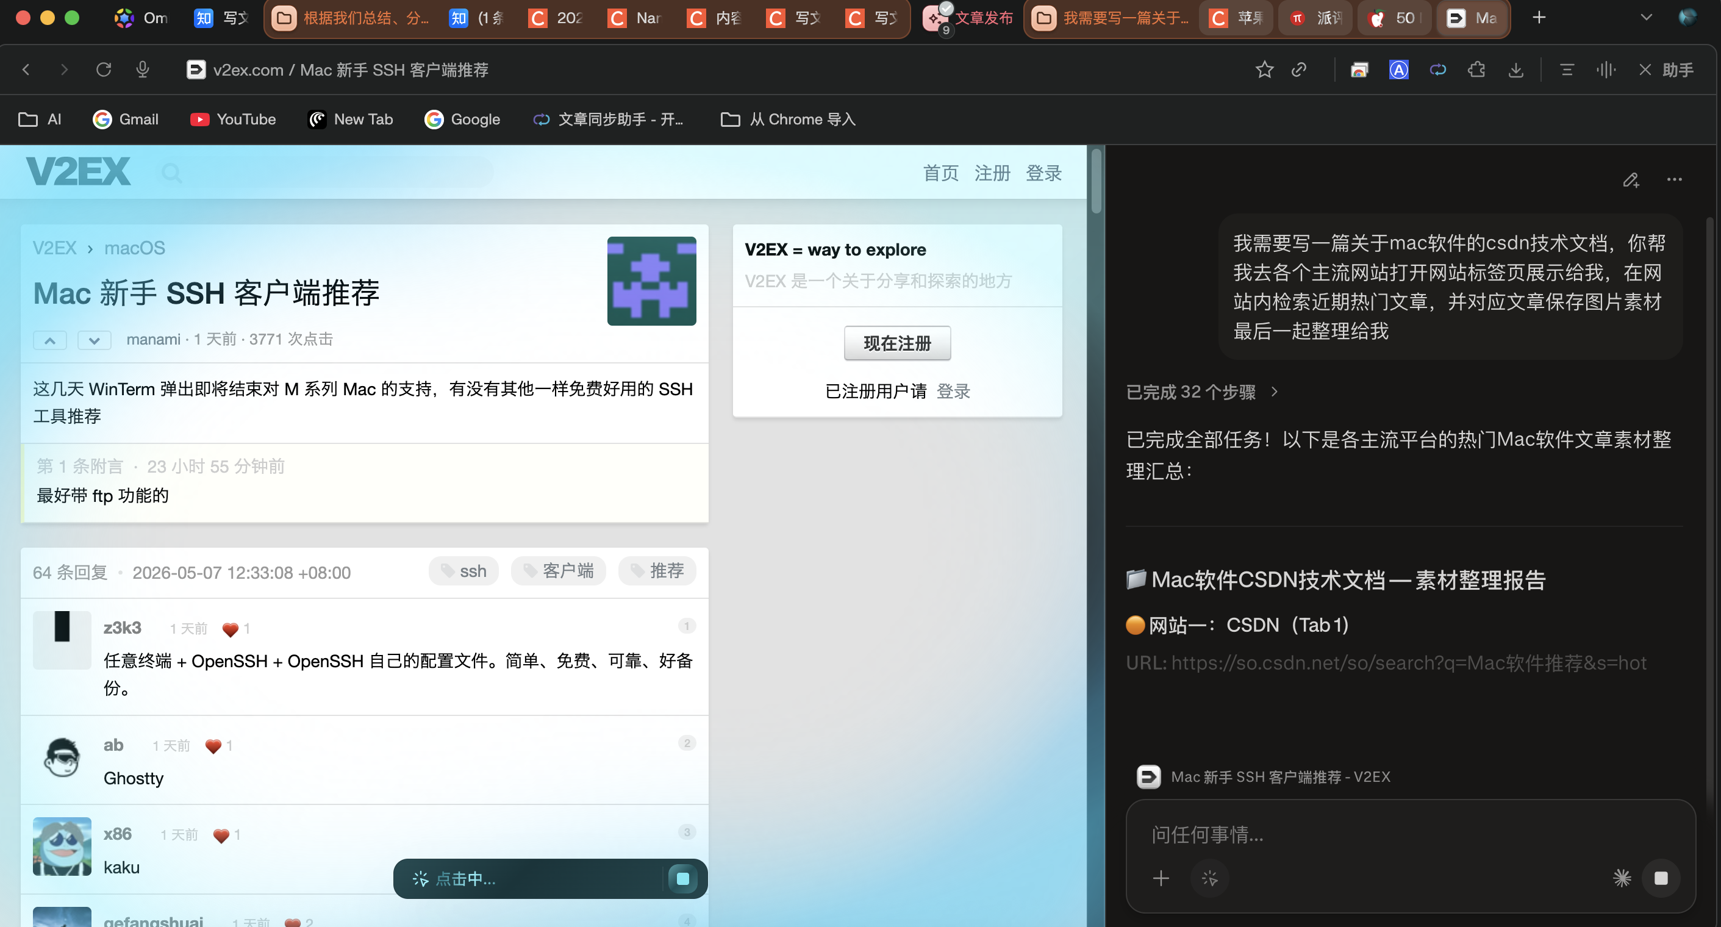
Task: Open the blue sync loop extension icon
Action: click(x=1438, y=70)
